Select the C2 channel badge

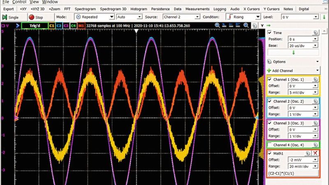pos(59,26)
